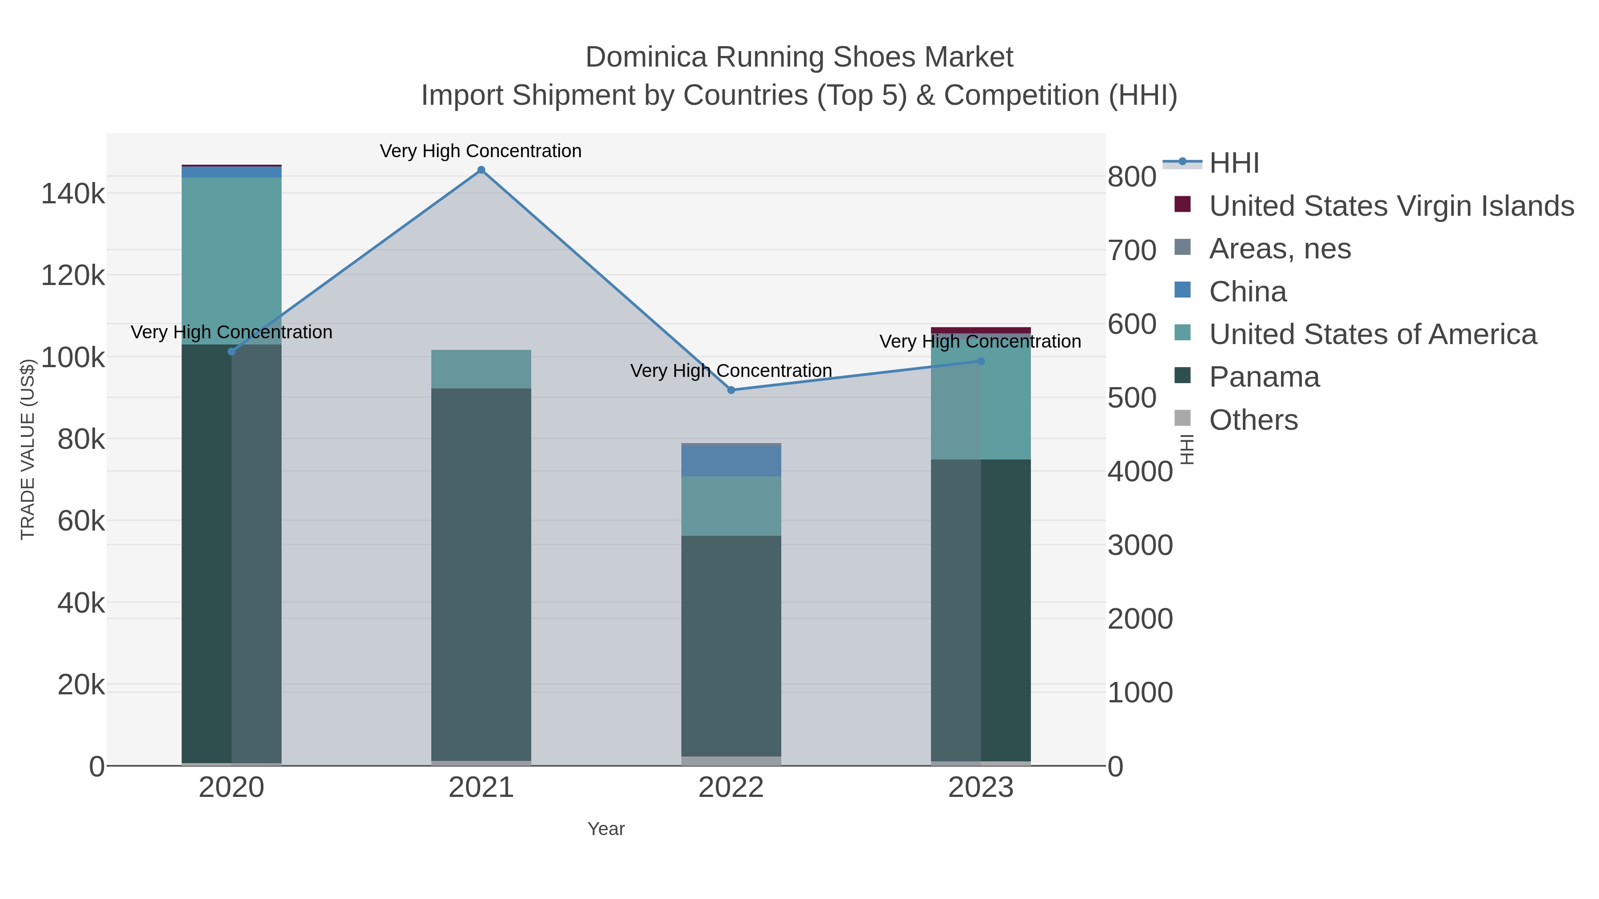This screenshot has width=1599, height=899.
Task: Click the dark green Panama legend swatch
Action: (1182, 375)
